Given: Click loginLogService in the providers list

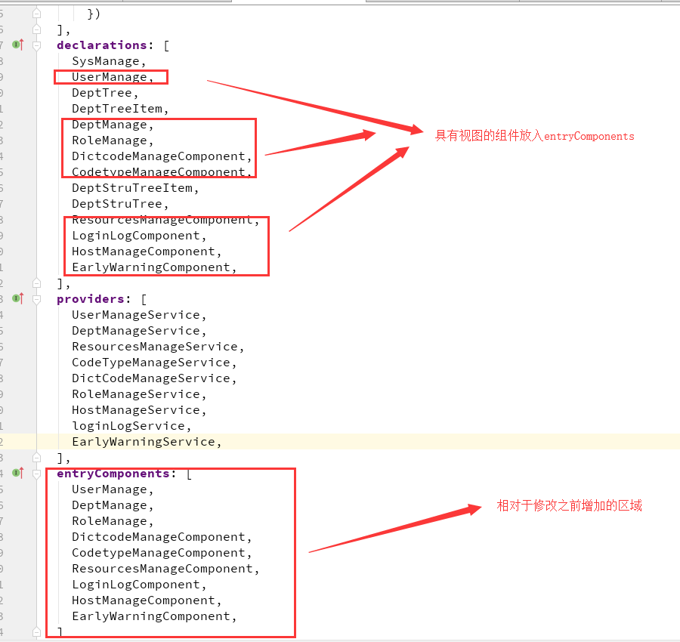Looking at the screenshot, I should pos(128,426).
